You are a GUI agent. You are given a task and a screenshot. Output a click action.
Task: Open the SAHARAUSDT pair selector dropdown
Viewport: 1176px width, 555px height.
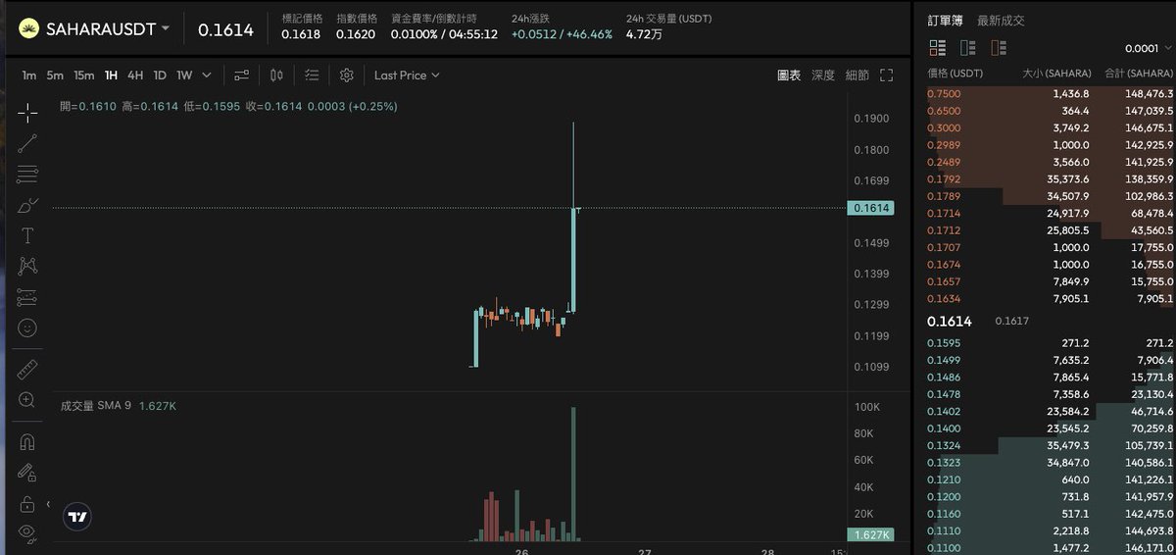coord(108,28)
